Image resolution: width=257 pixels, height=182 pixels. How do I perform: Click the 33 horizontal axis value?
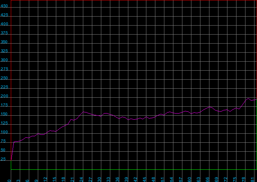[108, 179]
